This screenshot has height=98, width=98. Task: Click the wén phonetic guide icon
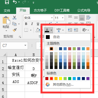pos(59,30)
